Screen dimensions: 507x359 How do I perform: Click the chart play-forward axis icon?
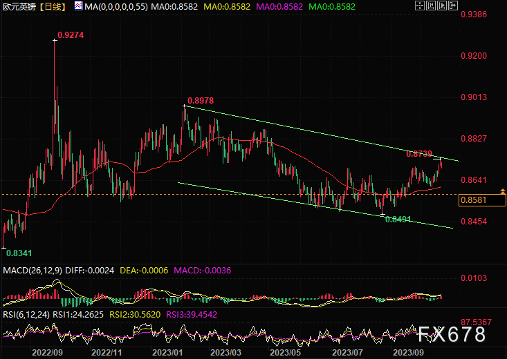(442, 6)
